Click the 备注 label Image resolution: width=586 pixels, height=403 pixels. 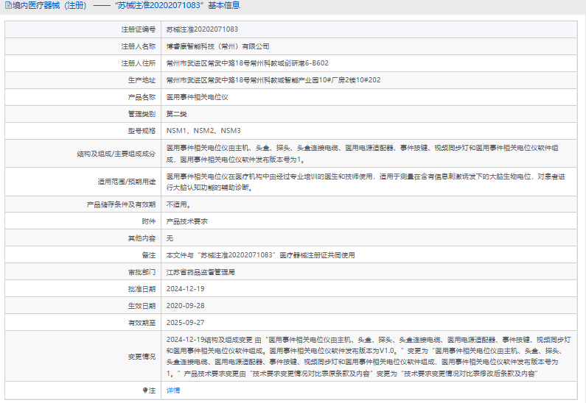(149, 255)
